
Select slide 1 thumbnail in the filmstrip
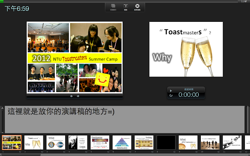pos(12,142)
